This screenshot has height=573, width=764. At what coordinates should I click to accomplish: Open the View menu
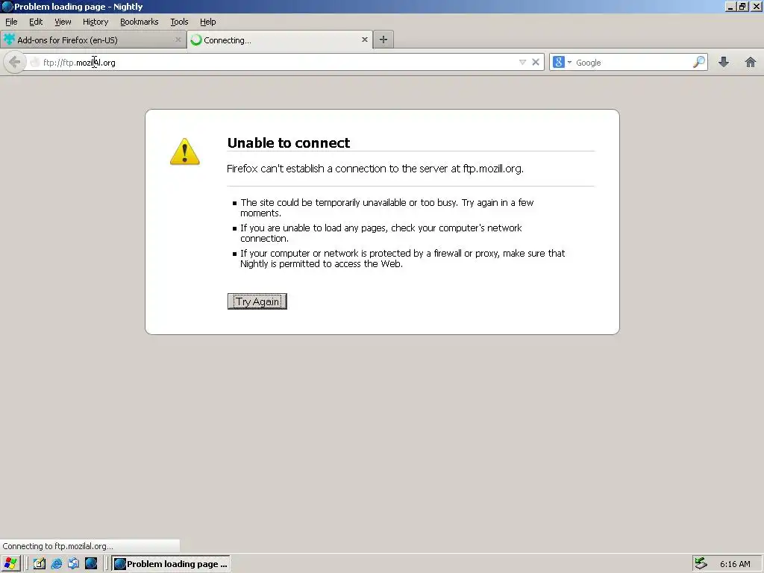point(63,22)
